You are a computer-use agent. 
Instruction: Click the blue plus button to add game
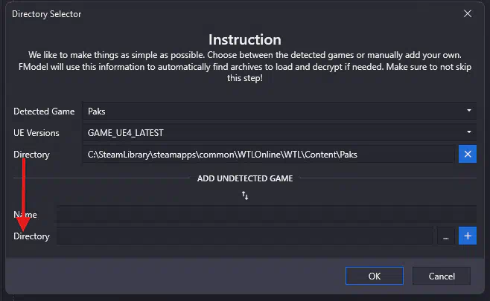(x=468, y=236)
